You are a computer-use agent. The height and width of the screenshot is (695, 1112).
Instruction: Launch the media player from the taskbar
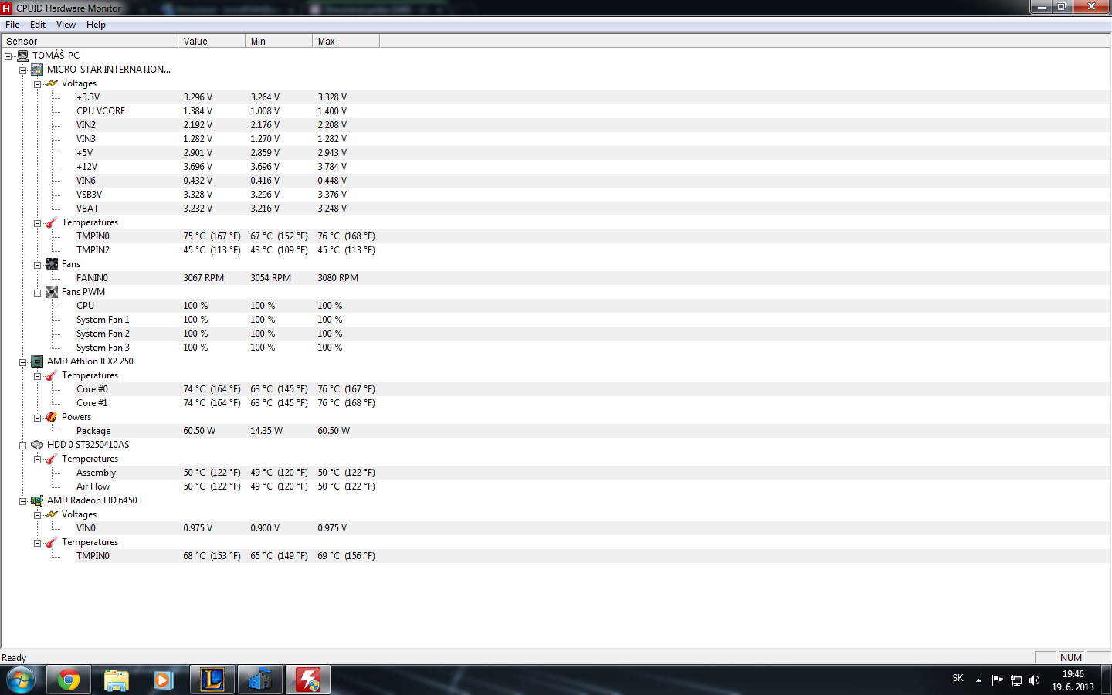(x=163, y=680)
